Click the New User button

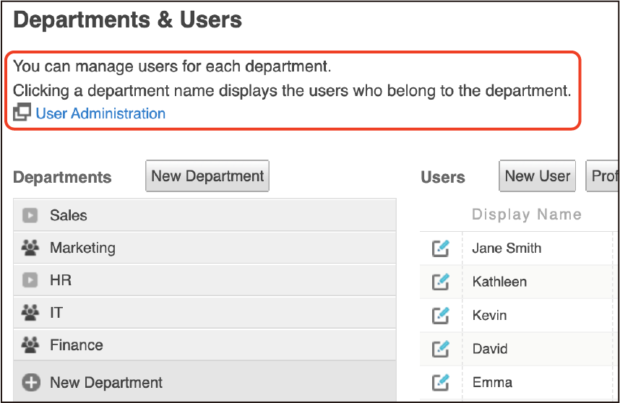tap(537, 176)
